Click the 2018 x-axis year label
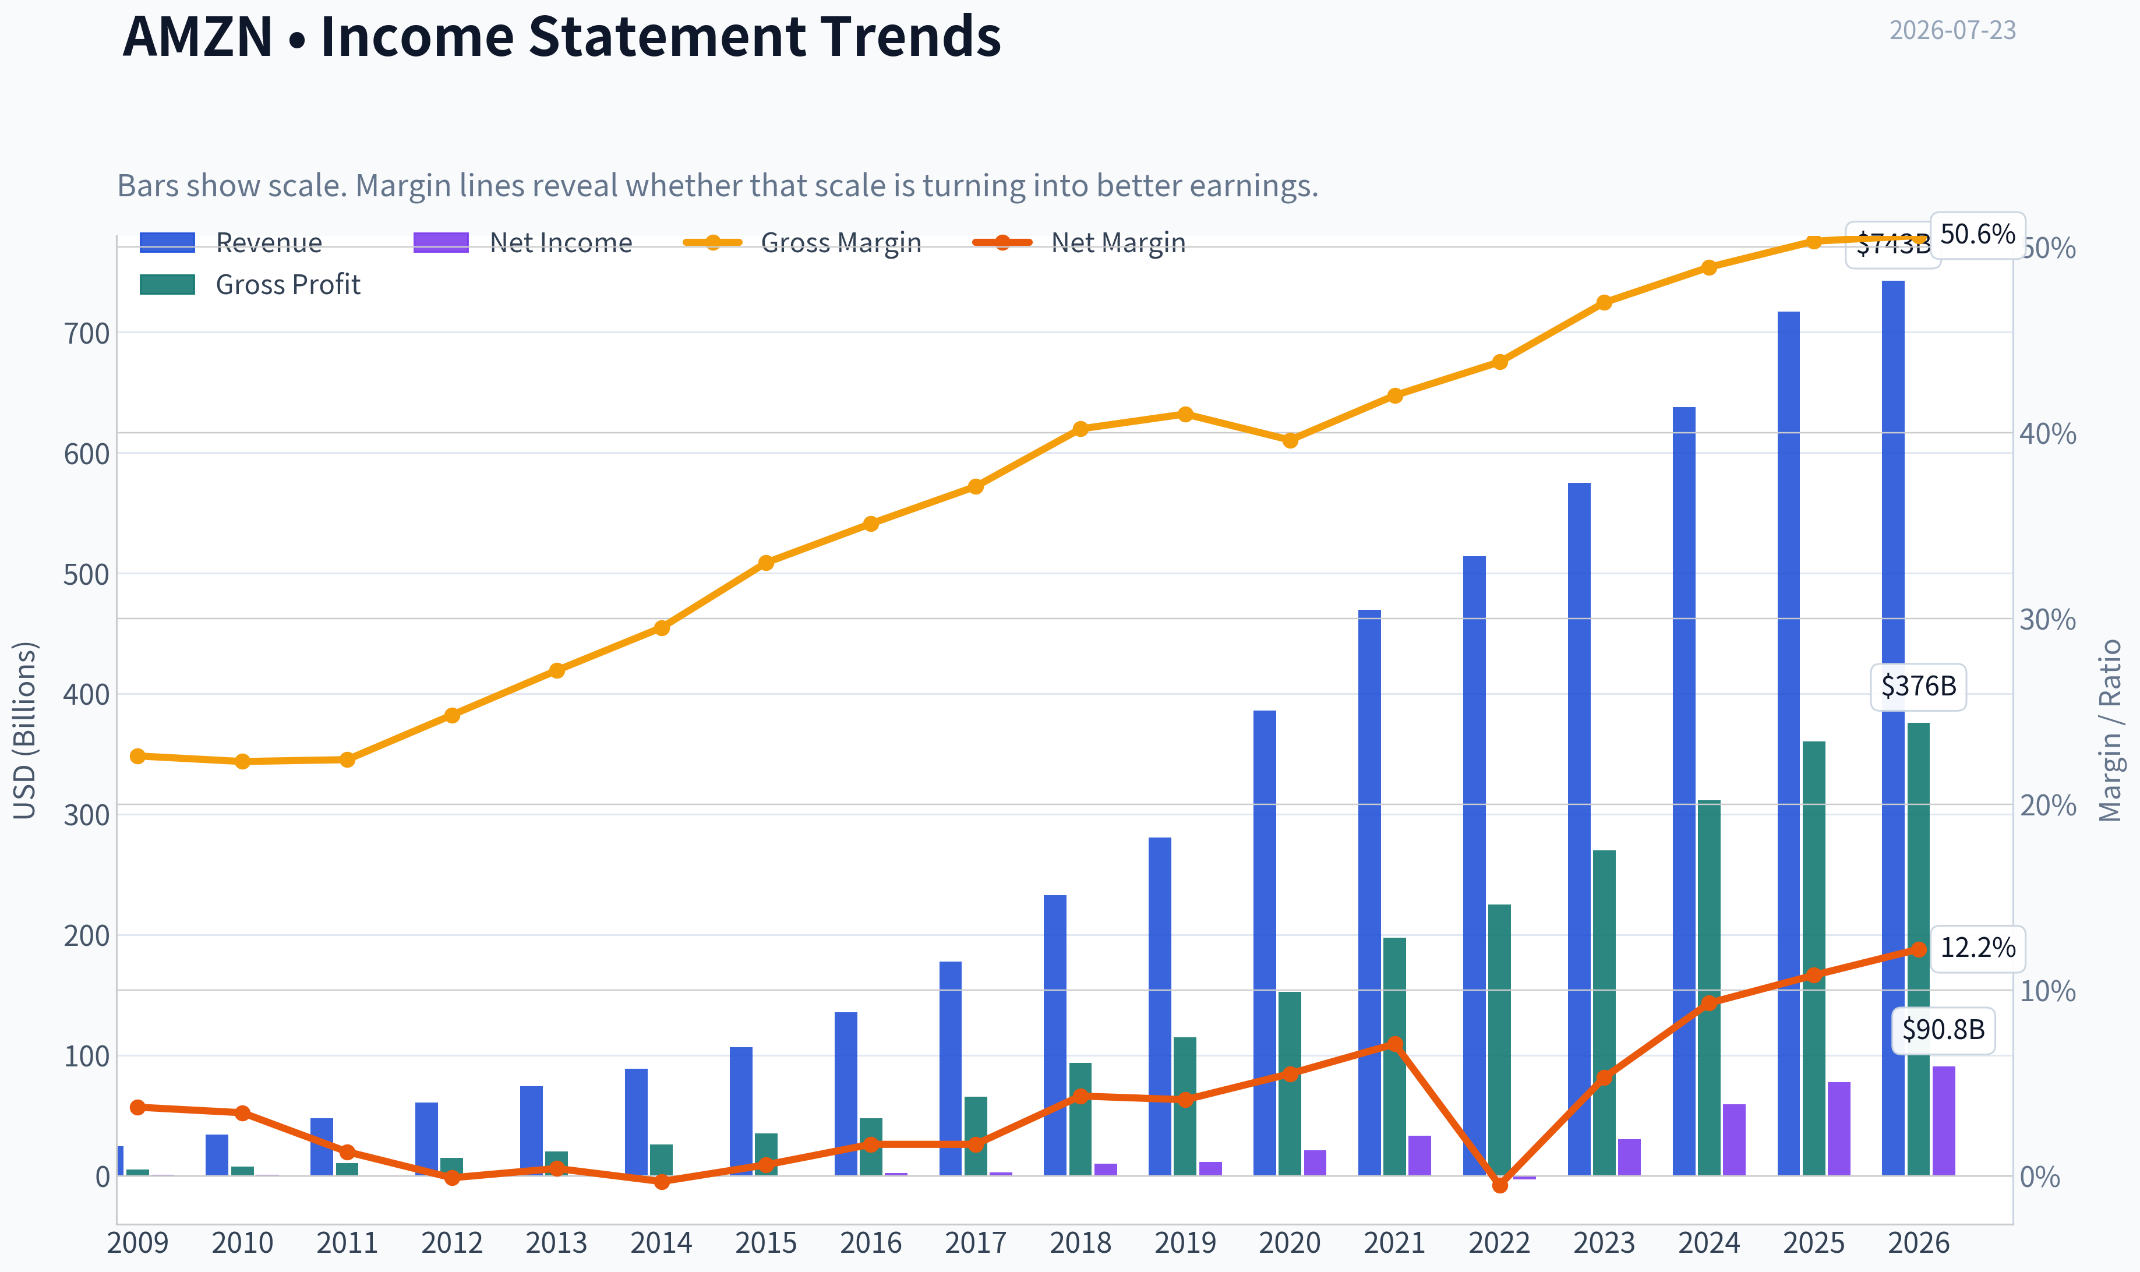 (1080, 1243)
